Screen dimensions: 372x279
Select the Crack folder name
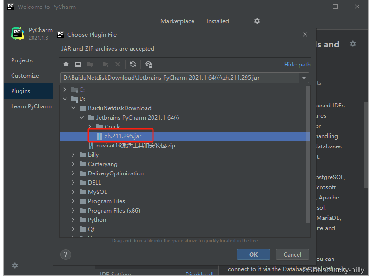coord(112,126)
